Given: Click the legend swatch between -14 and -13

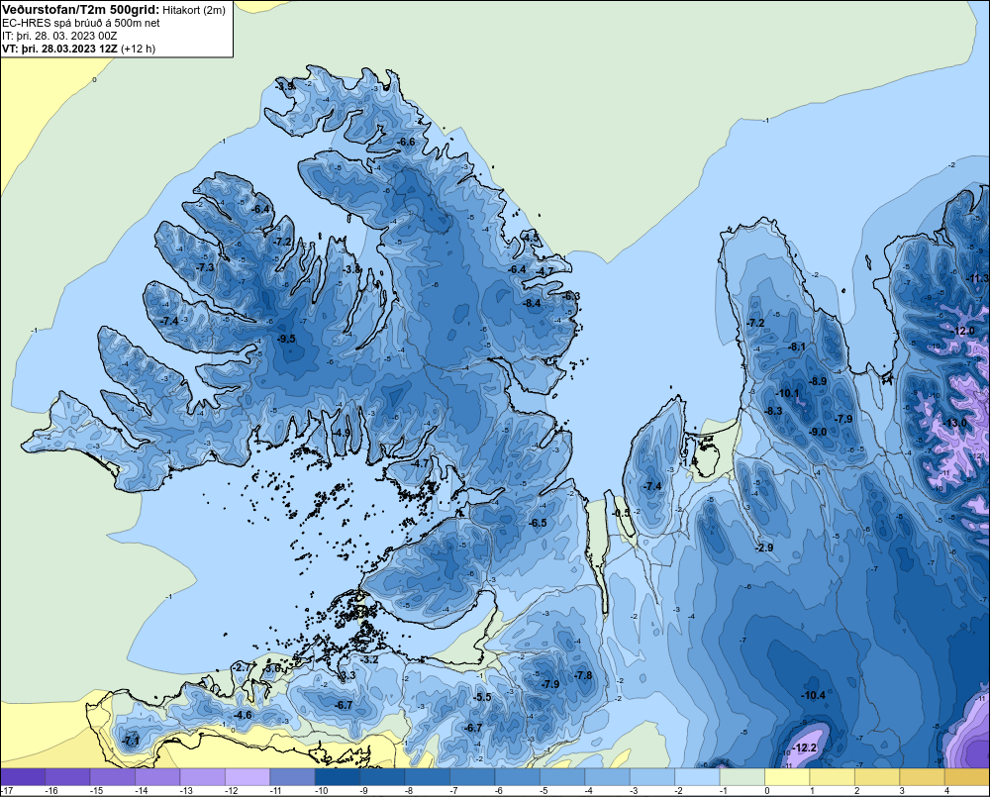Looking at the screenshot, I should point(157,776).
